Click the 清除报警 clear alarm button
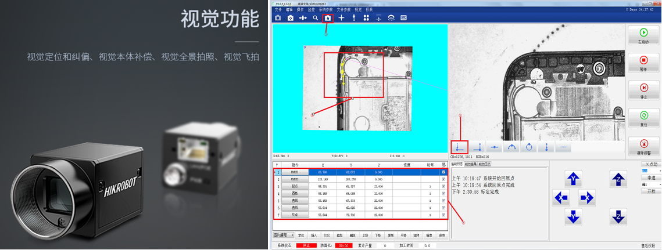 pyautogui.click(x=643, y=146)
